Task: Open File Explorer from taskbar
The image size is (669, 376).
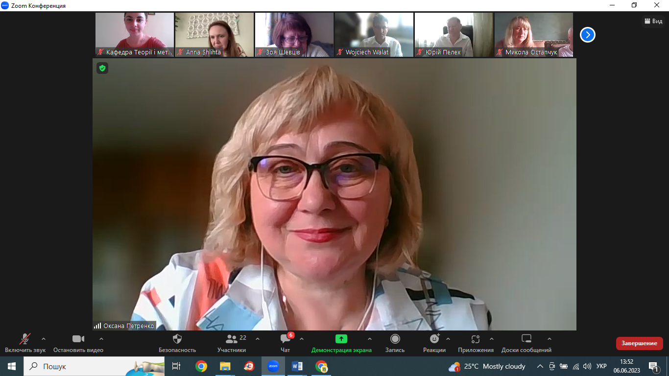Action: pyautogui.click(x=225, y=366)
